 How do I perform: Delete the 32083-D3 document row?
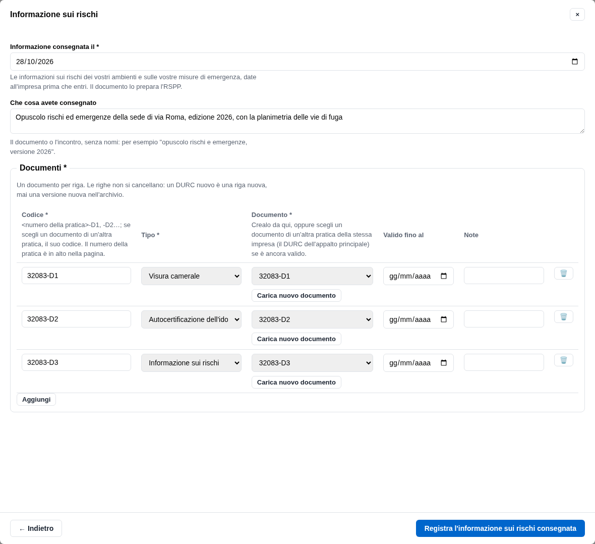563,360
